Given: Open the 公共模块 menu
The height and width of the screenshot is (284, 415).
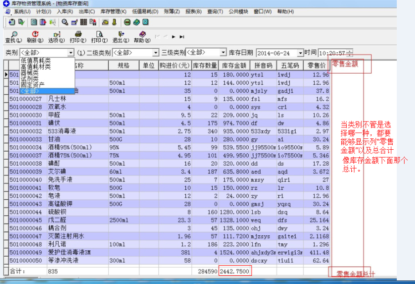Looking at the screenshot, I should (x=238, y=12).
